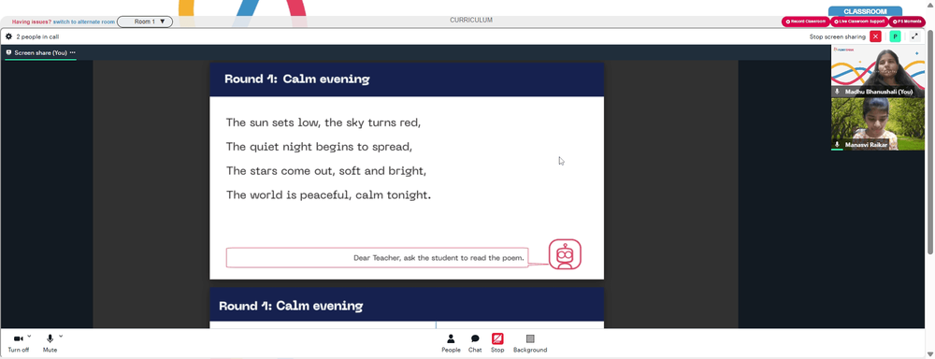Image resolution: width=935 pixels, height=359 pixels.
Task: Click the scrollbar down arrow
Action: [930, 353]
